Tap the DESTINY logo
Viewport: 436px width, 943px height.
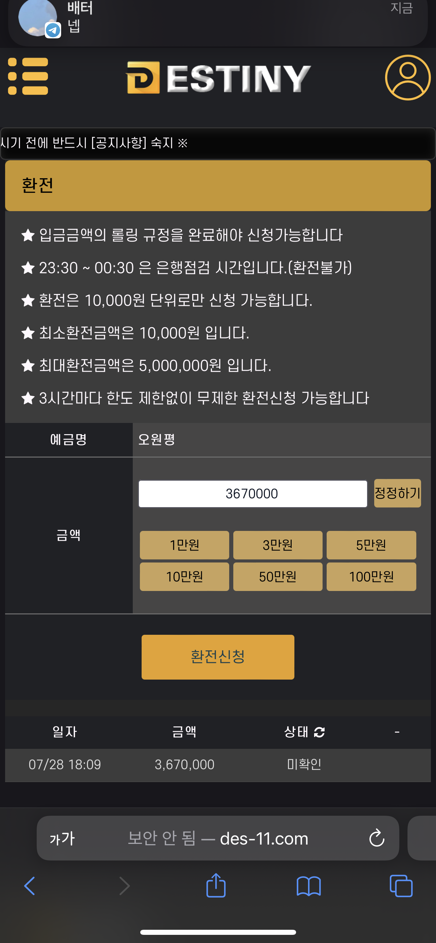[218, 78]
